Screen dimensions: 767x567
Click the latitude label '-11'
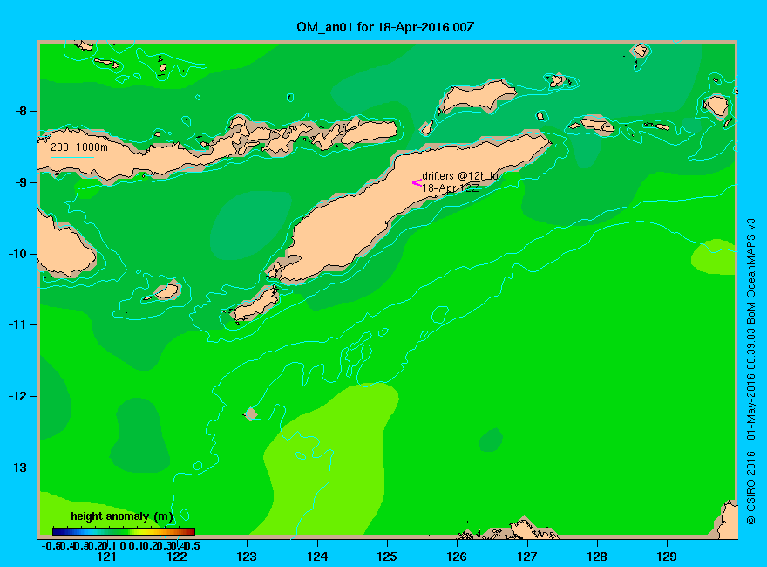pyautogui.click(x=17, y=324)
